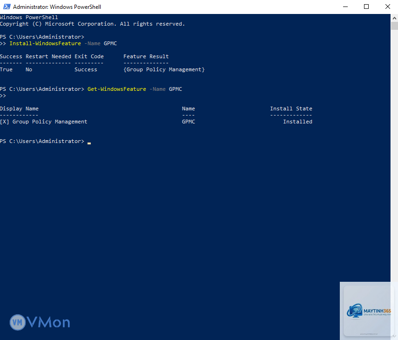398x340 pixels.
Task: Click the '{Group Policy Management}' feature result
Action: point(164,69)
